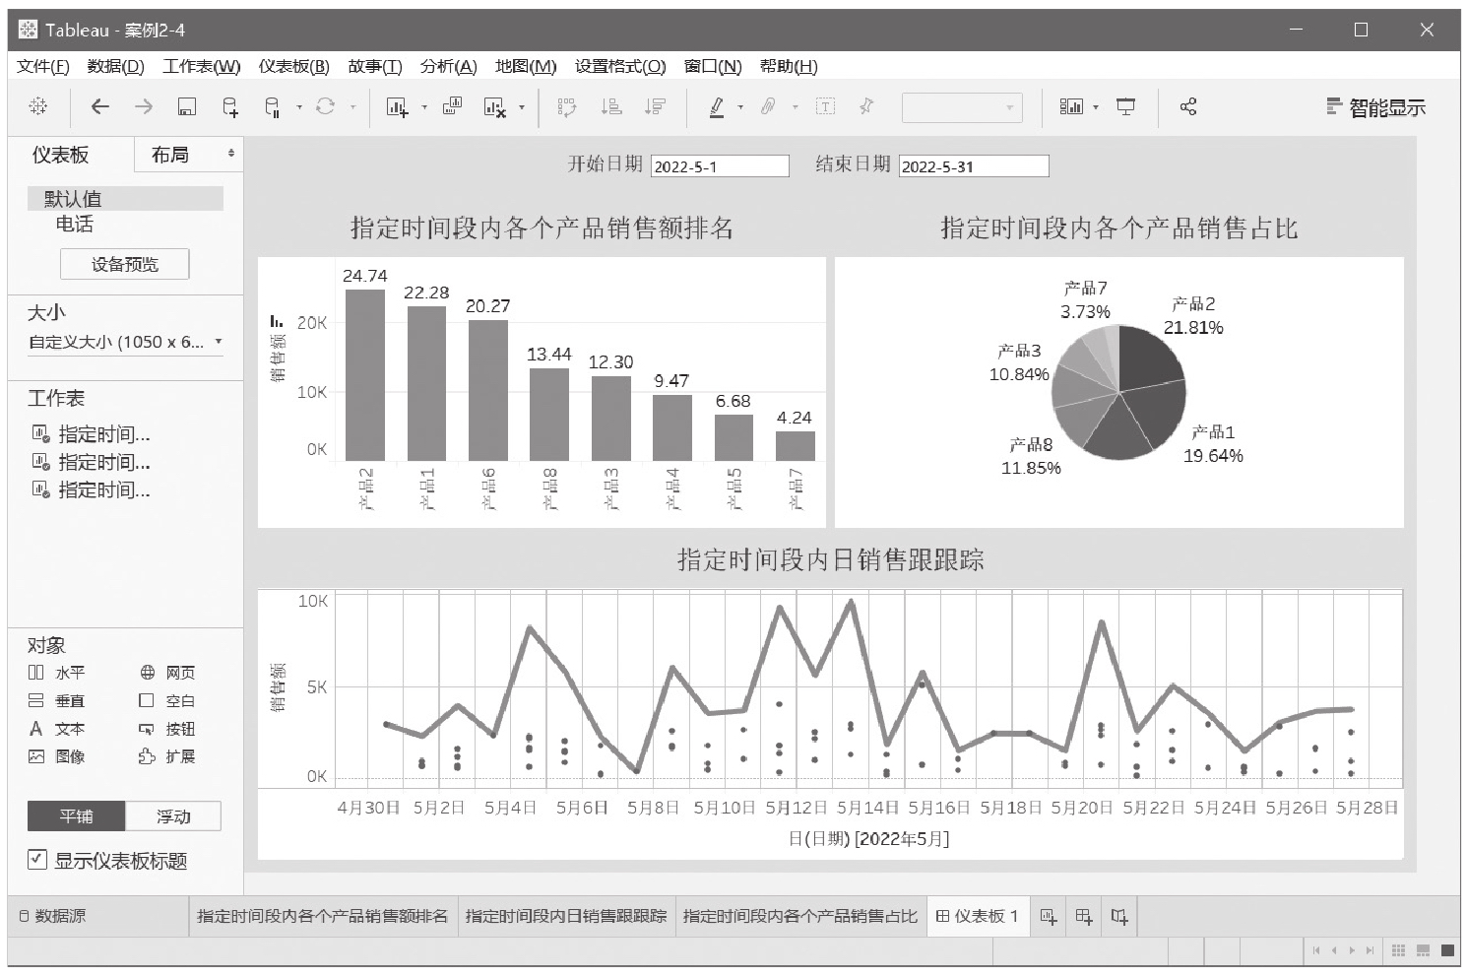Viewport: 1467px width, 977px height.
Task: Switch to the 布局 tab
Action: coord(170,155)
